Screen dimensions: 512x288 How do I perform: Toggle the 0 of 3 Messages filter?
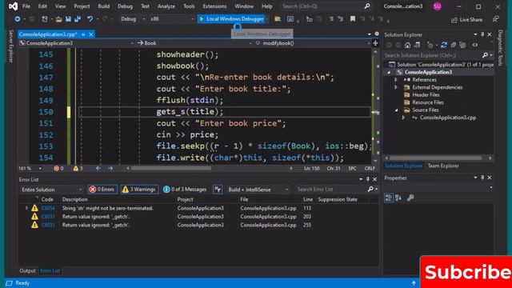[x=185, y=190]
